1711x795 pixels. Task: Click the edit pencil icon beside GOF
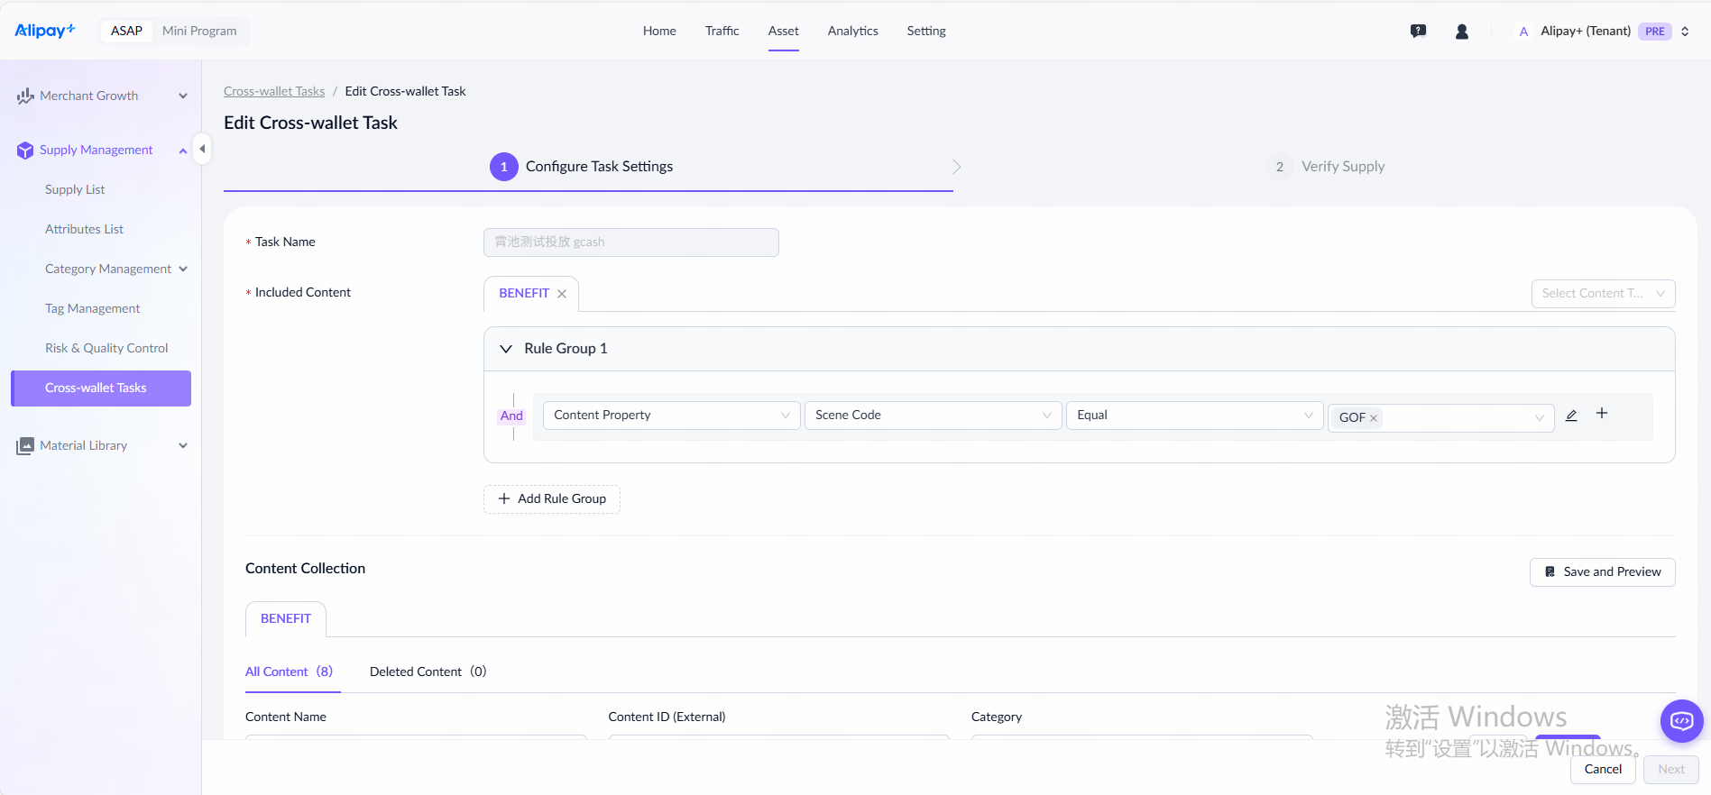[1571, 416]
